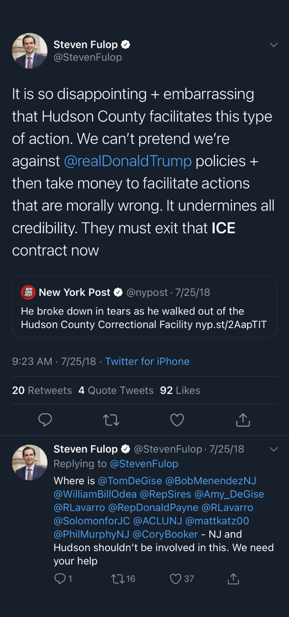
Task: Open Steven Fulop's profile photo at top
Action: [30, 51]
